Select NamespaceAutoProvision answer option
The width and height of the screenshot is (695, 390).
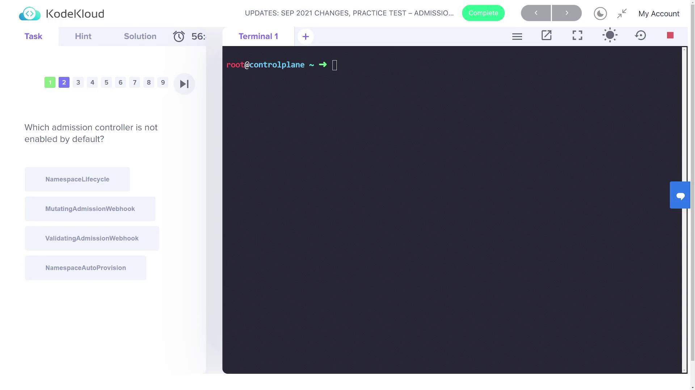pos(85,268)
